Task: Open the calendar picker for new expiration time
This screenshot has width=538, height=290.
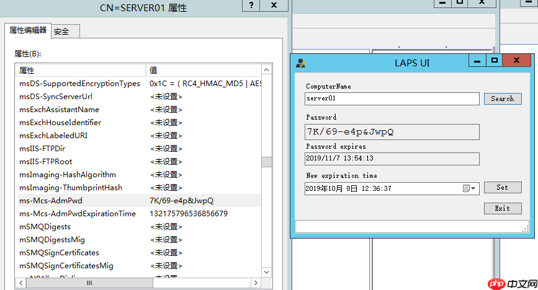Action: [x=469, y=188]
